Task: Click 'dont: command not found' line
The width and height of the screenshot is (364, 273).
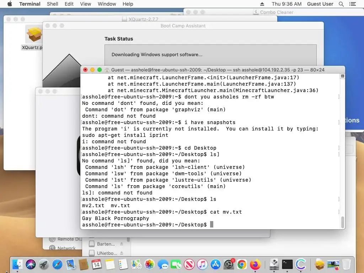Action: (119, 116)
